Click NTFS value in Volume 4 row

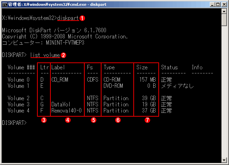click(93, 110)
